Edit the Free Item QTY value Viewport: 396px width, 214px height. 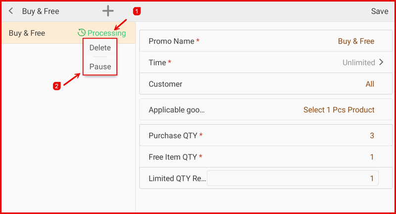[372, 157]
